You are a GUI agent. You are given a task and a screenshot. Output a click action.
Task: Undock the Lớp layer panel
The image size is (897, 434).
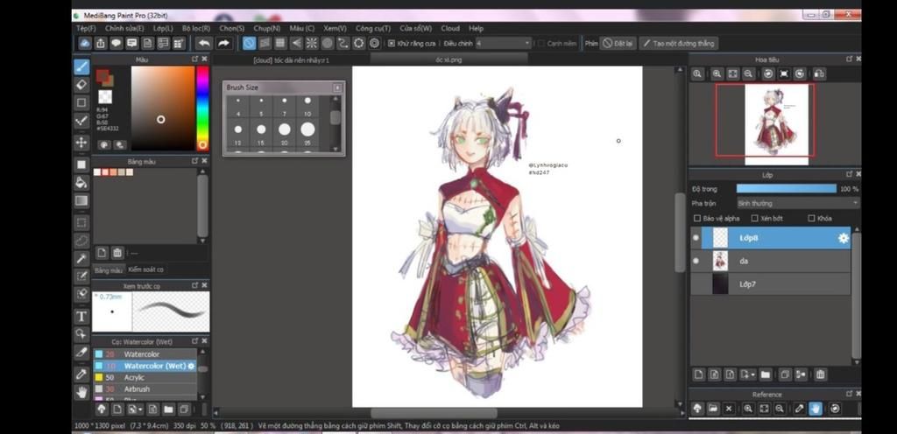pos(849,174)
